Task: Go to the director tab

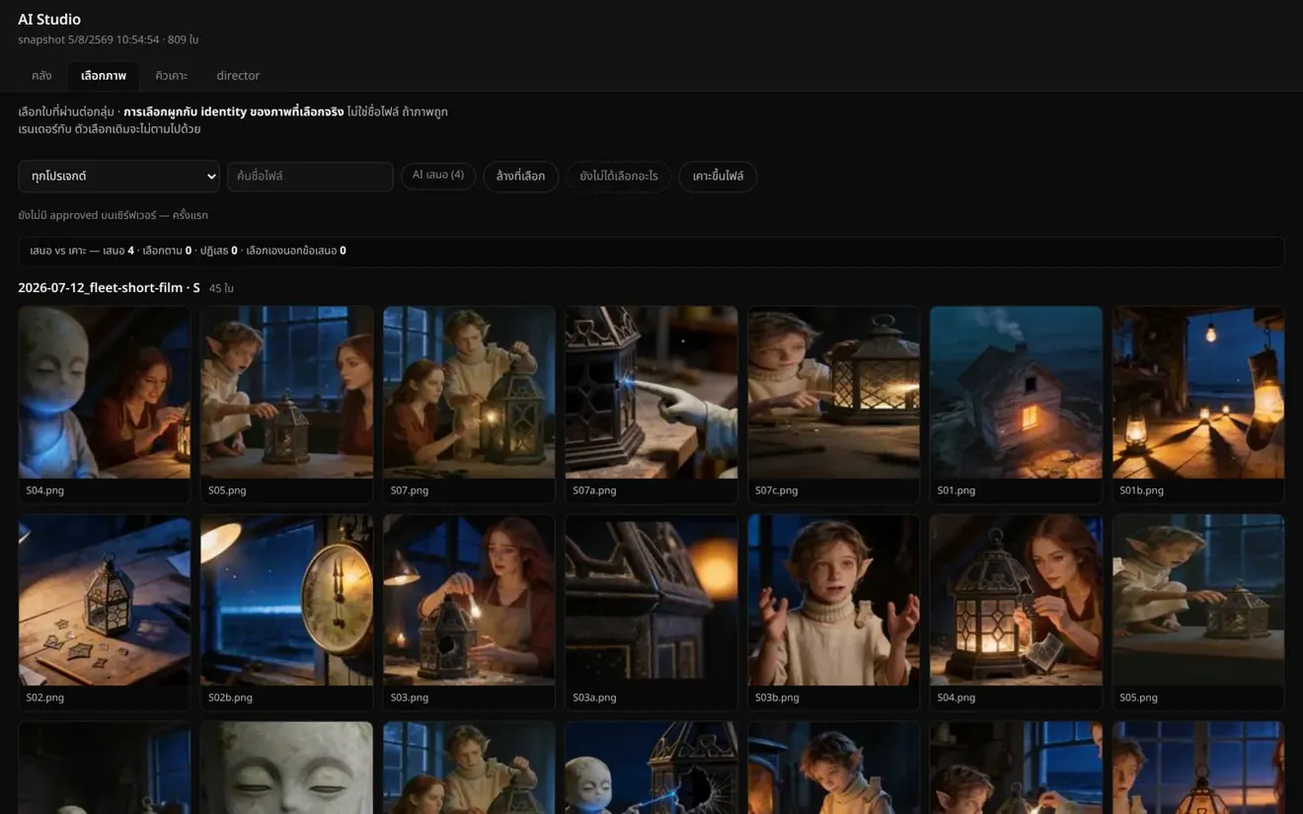Action: click(x=238, y=76)
